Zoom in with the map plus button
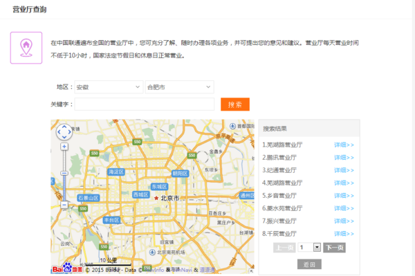This screenshot has height=276, width=415. pyautogui.click(x=64, y=147)
